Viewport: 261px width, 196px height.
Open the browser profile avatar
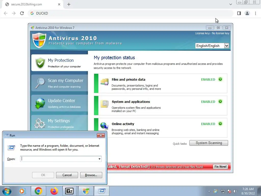point(247,13)
